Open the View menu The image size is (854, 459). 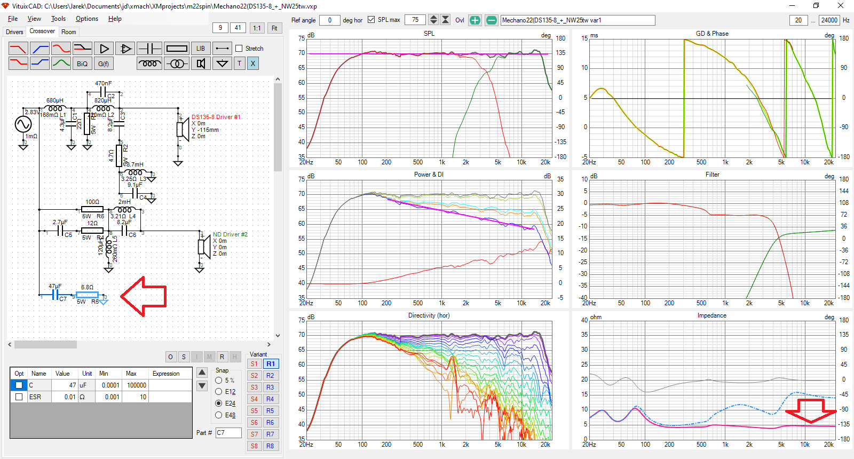tap(34, 19)
